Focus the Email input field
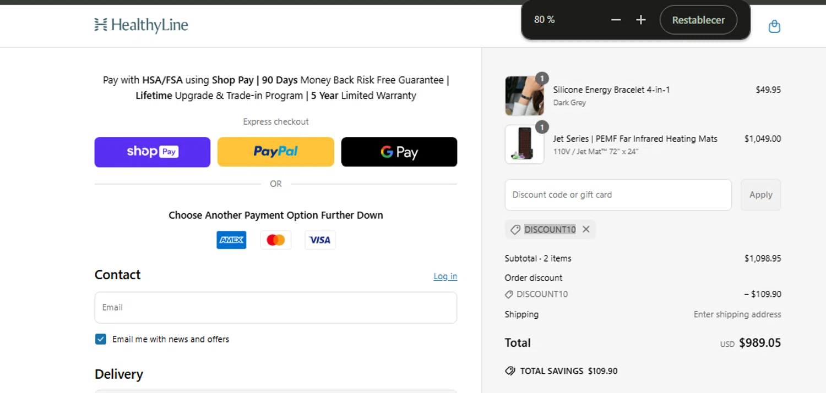The image size is (826, 393). pyautogui.click(x=276, y=307)
